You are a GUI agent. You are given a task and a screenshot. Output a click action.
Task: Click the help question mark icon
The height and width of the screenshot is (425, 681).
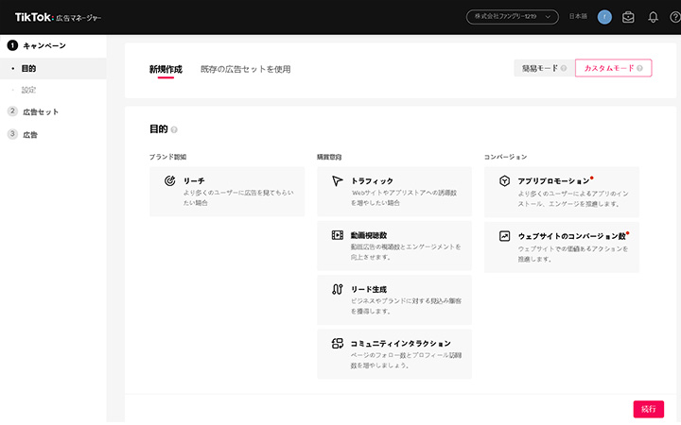673,17
